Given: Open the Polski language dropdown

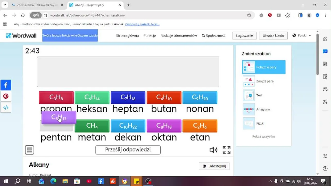Looking at the screenshot, I should pos(302,36).
